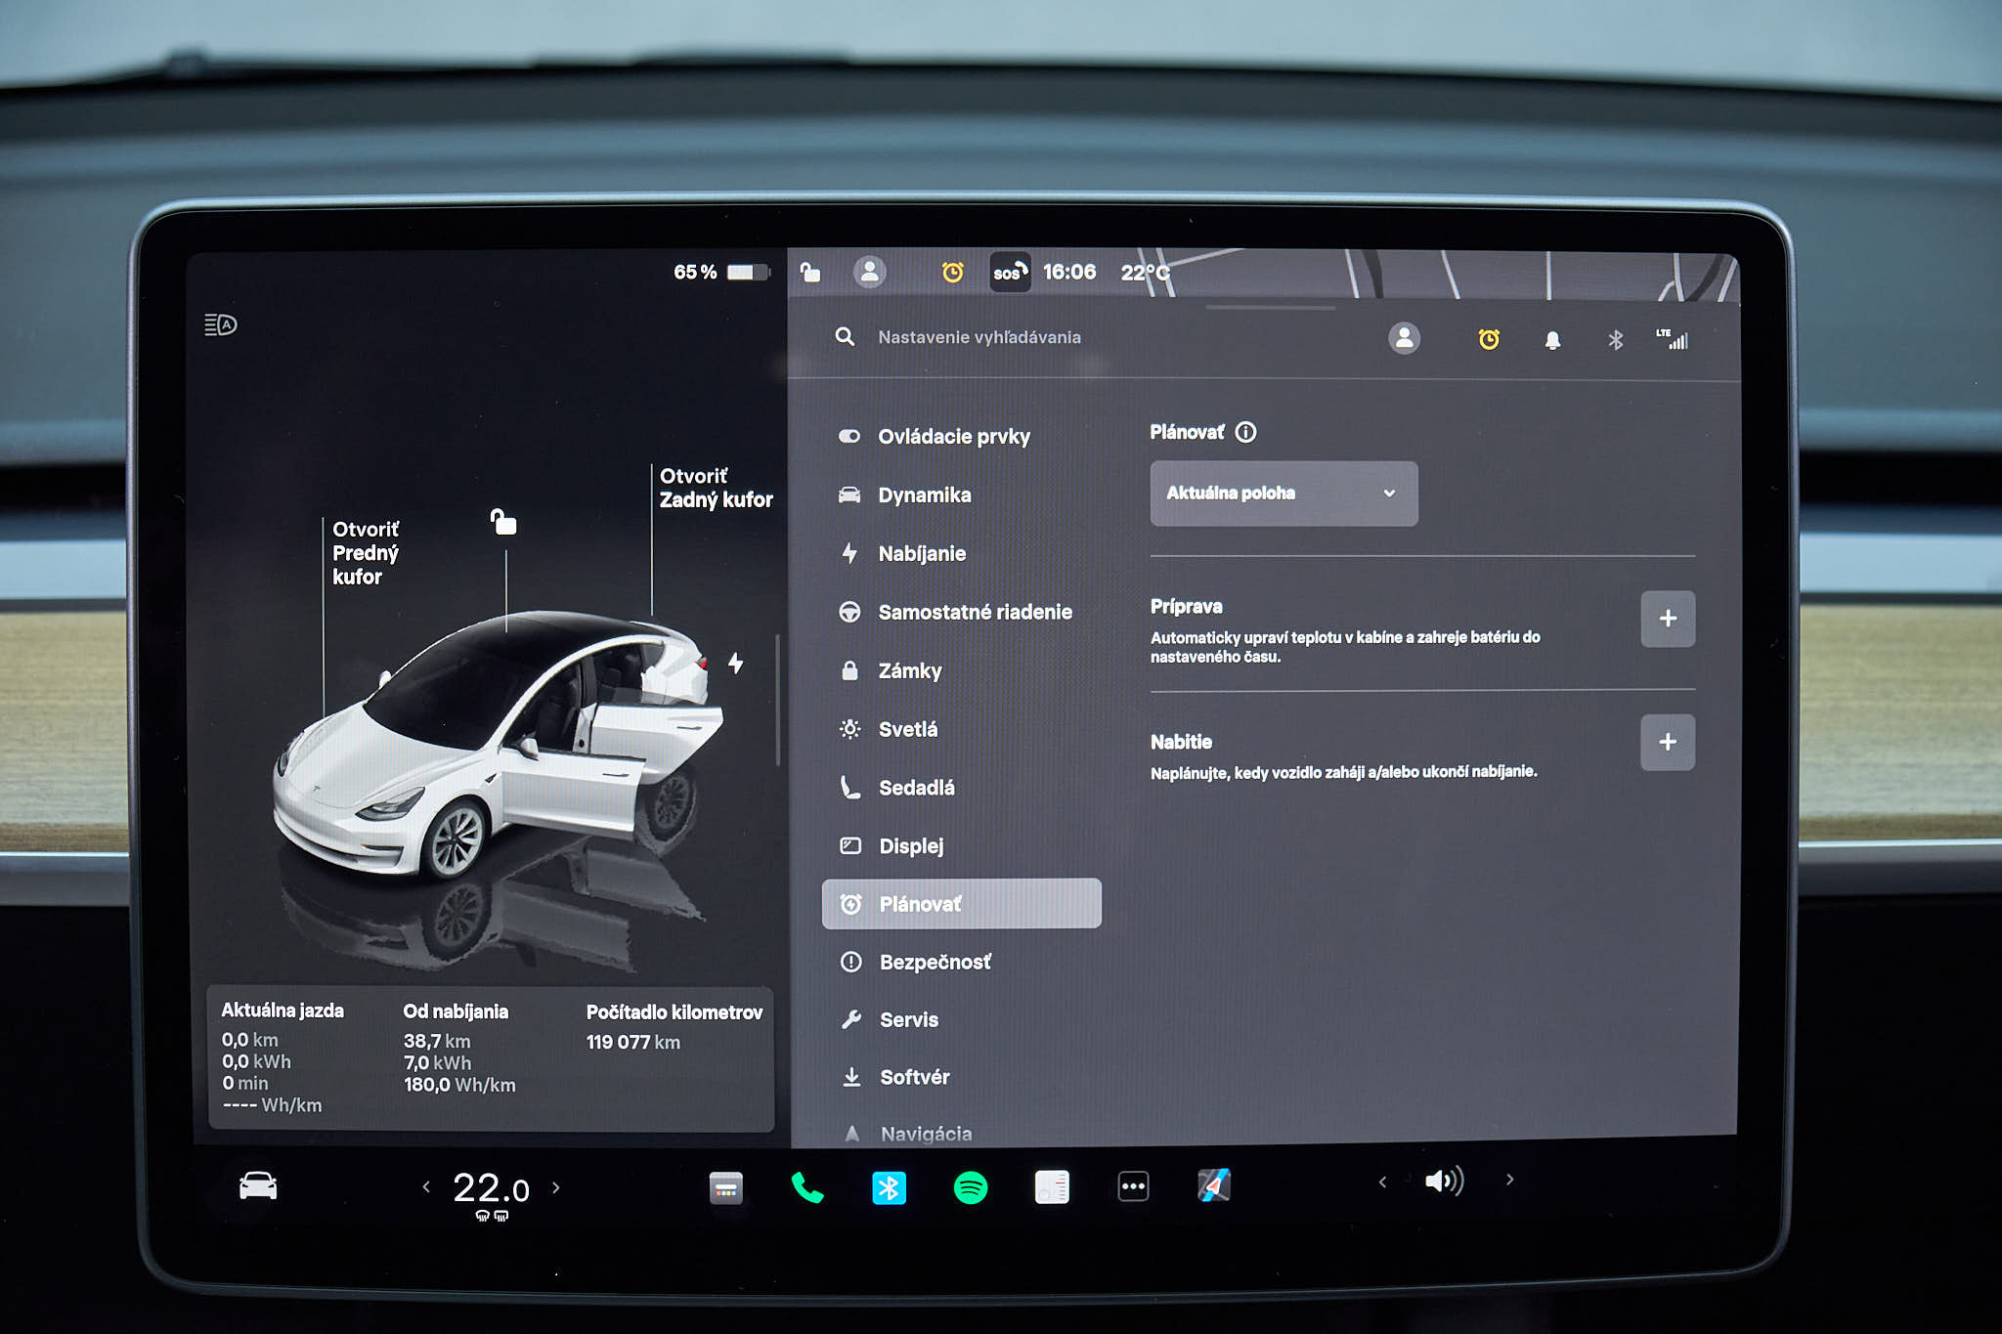Image resolution: width=2002 pixels, height=1334 pixels.
Task: Open the release notes app in dock
Action: coord(1052,1187)
